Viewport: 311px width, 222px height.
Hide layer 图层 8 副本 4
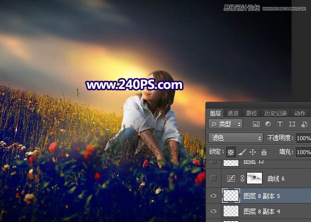[x=214, y=212]
